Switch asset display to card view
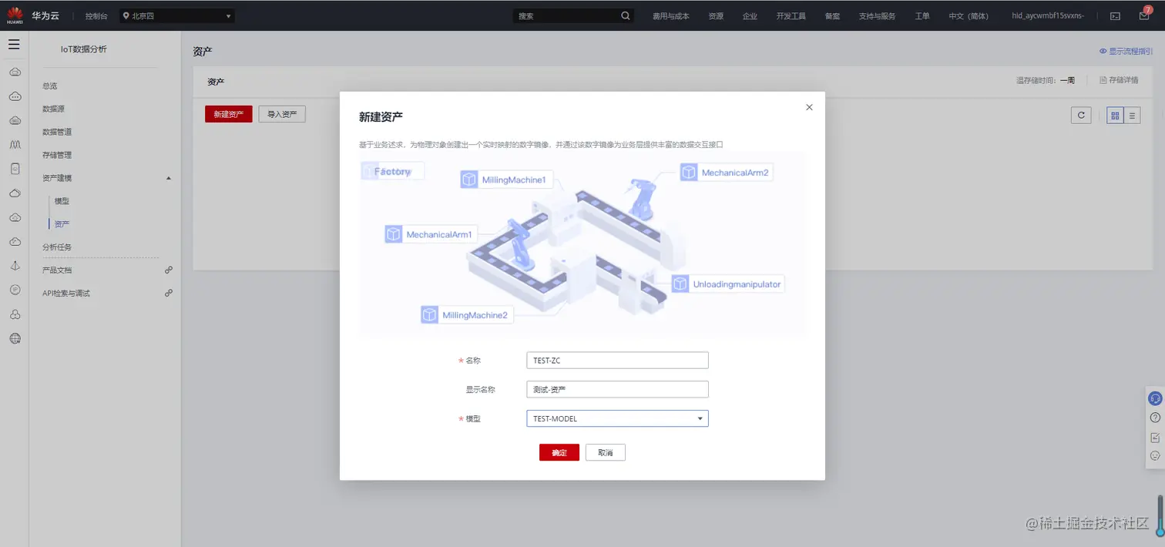Image resolution: width=1165 pixels, height=547 pixels. pyautogui.click(x=1114, y=115)
